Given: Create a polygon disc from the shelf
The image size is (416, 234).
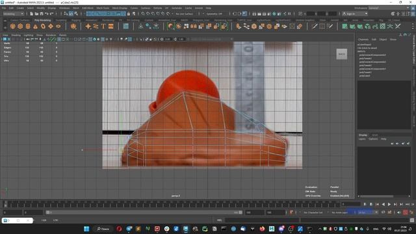Looking at the screenshot, I should point(58,26).
